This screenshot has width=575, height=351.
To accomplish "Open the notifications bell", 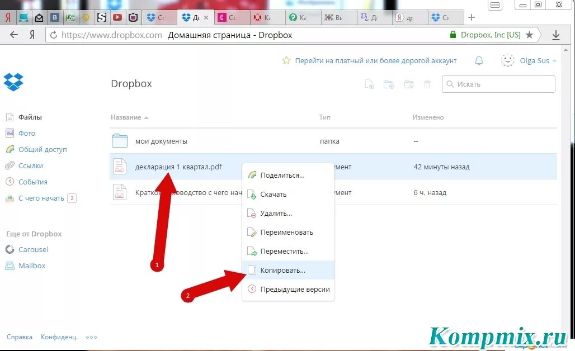I will [479, 61].
